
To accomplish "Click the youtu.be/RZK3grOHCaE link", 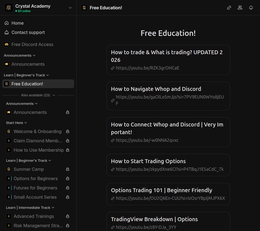I will pos(148,68).
